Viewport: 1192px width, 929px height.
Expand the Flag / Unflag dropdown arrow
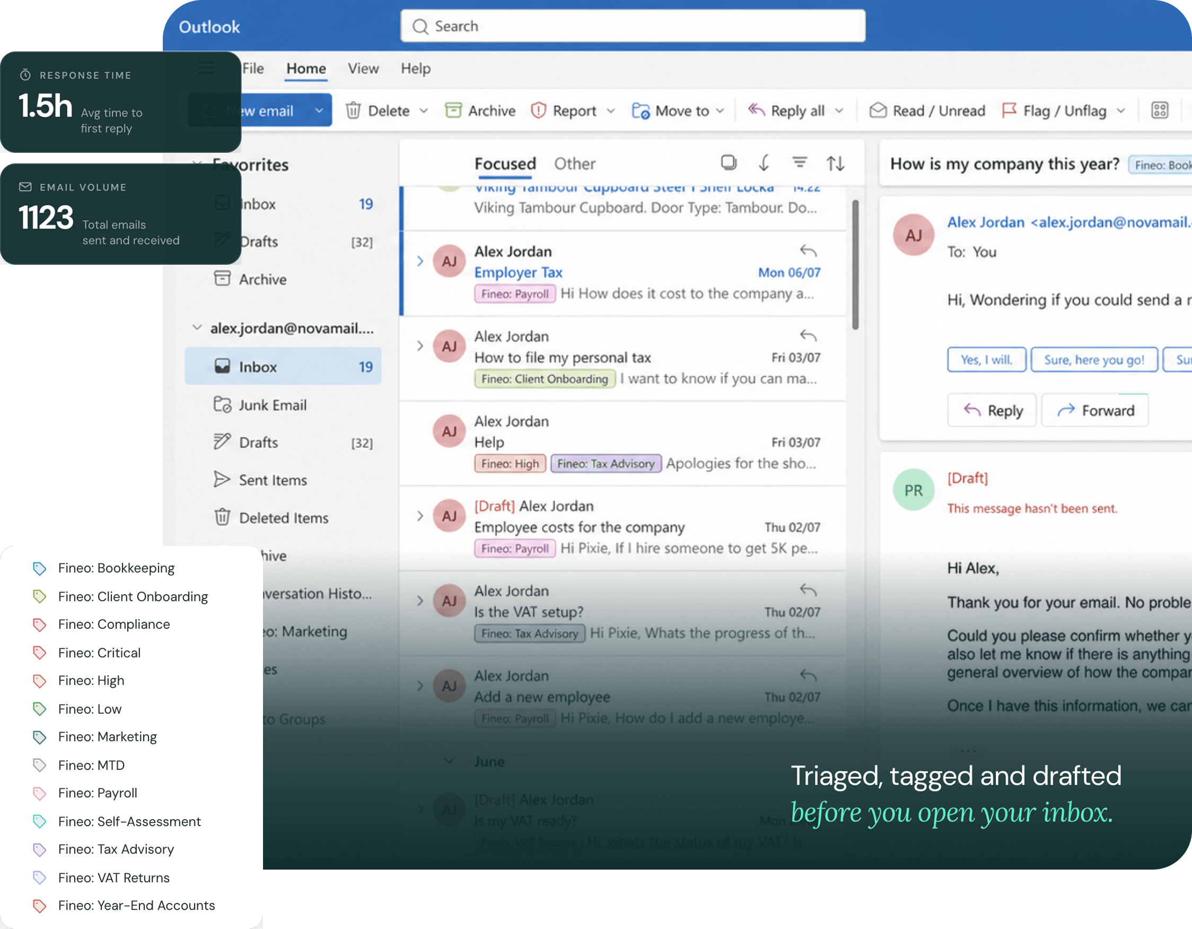1120,111
